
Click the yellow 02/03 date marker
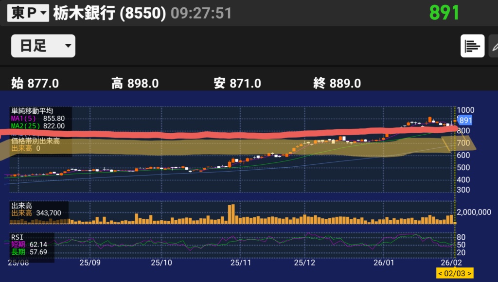455,273
